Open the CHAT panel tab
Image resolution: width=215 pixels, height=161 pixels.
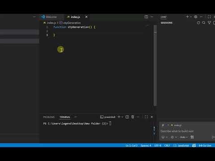click(163, 17)
